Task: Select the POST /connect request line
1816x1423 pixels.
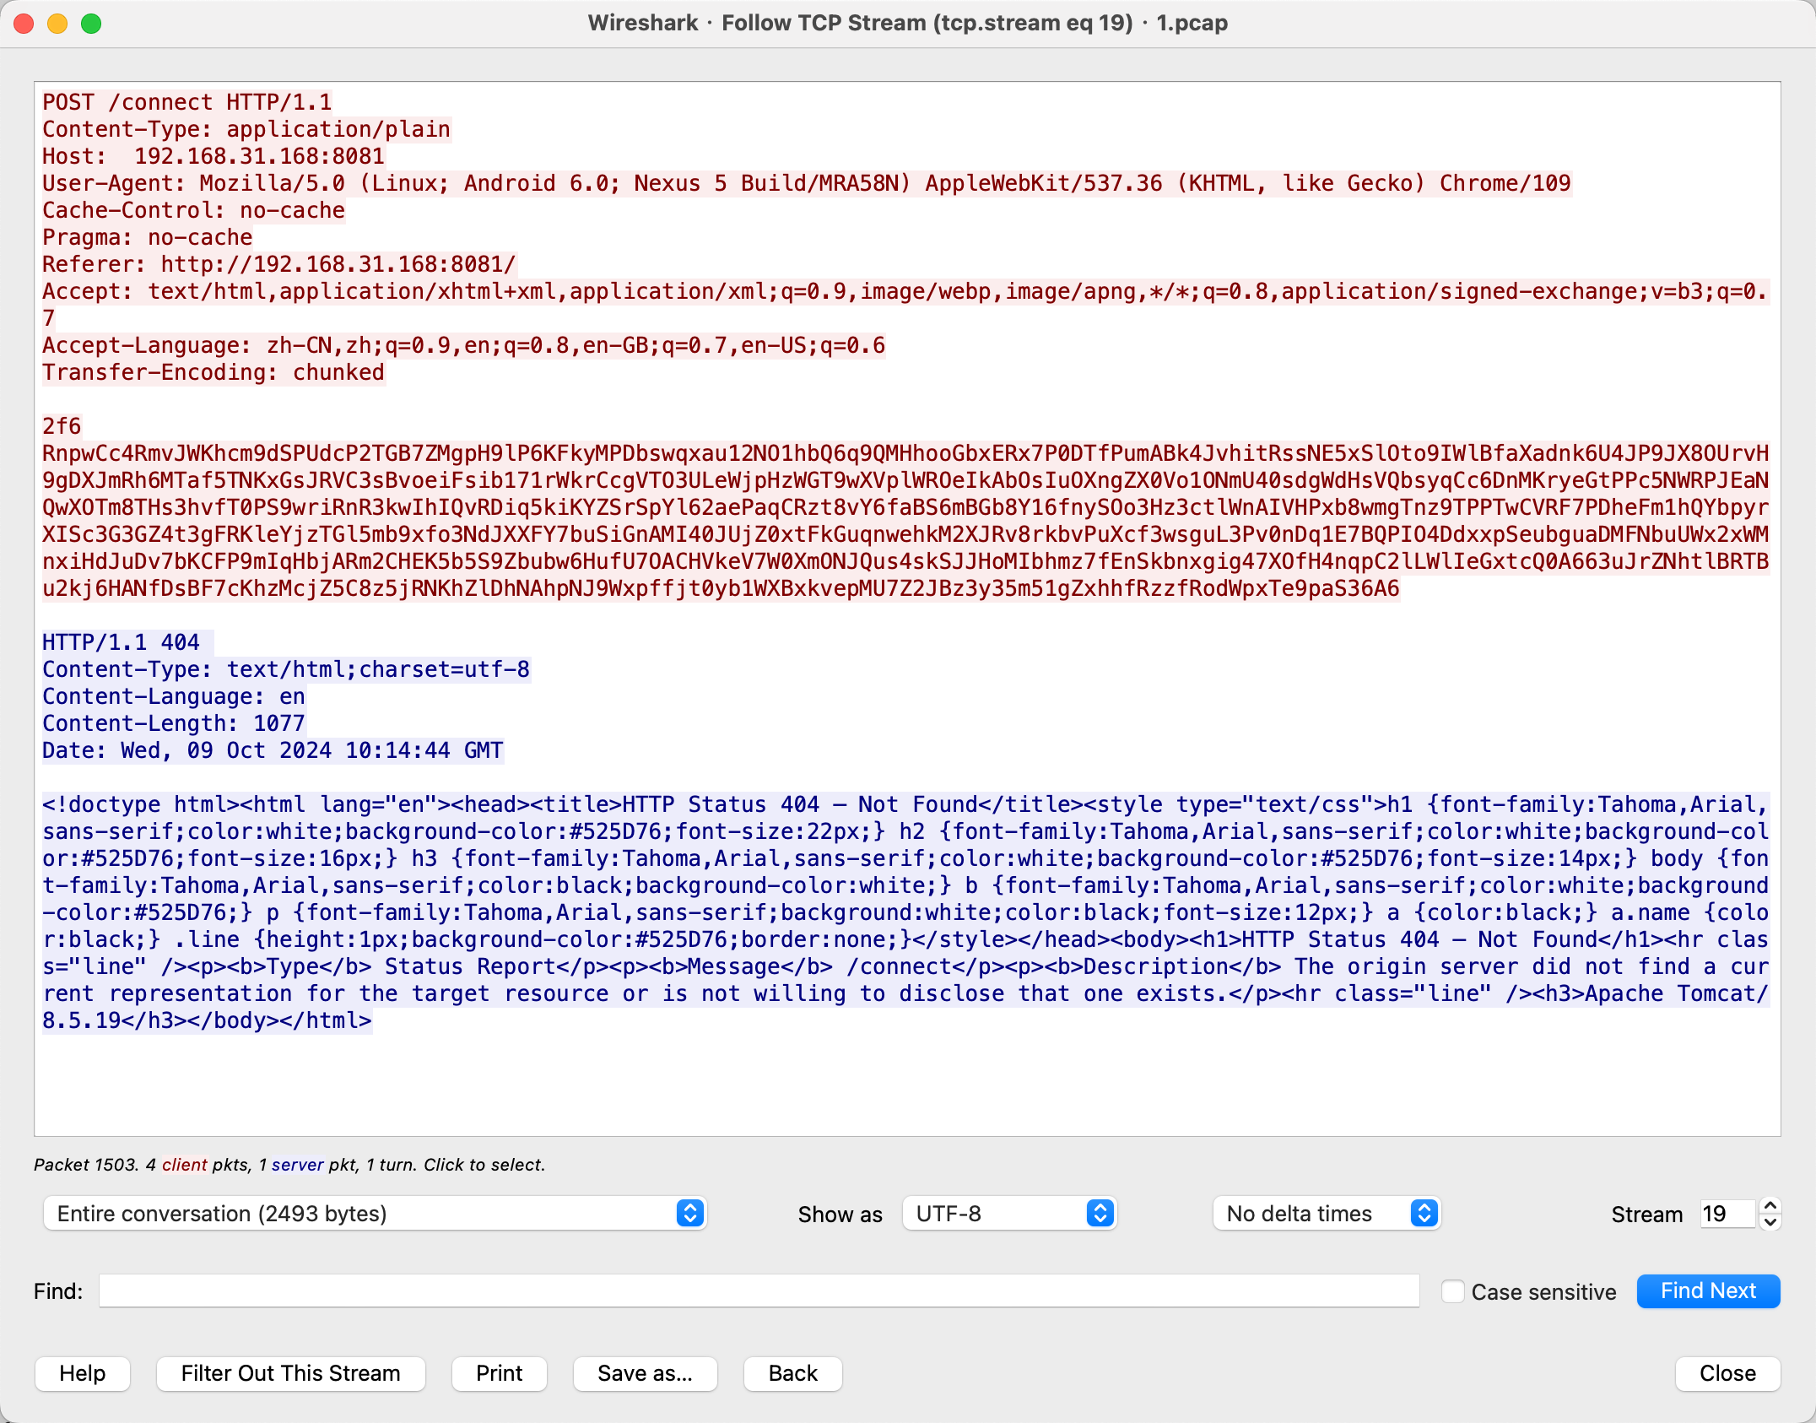Action: coord(187,102)
